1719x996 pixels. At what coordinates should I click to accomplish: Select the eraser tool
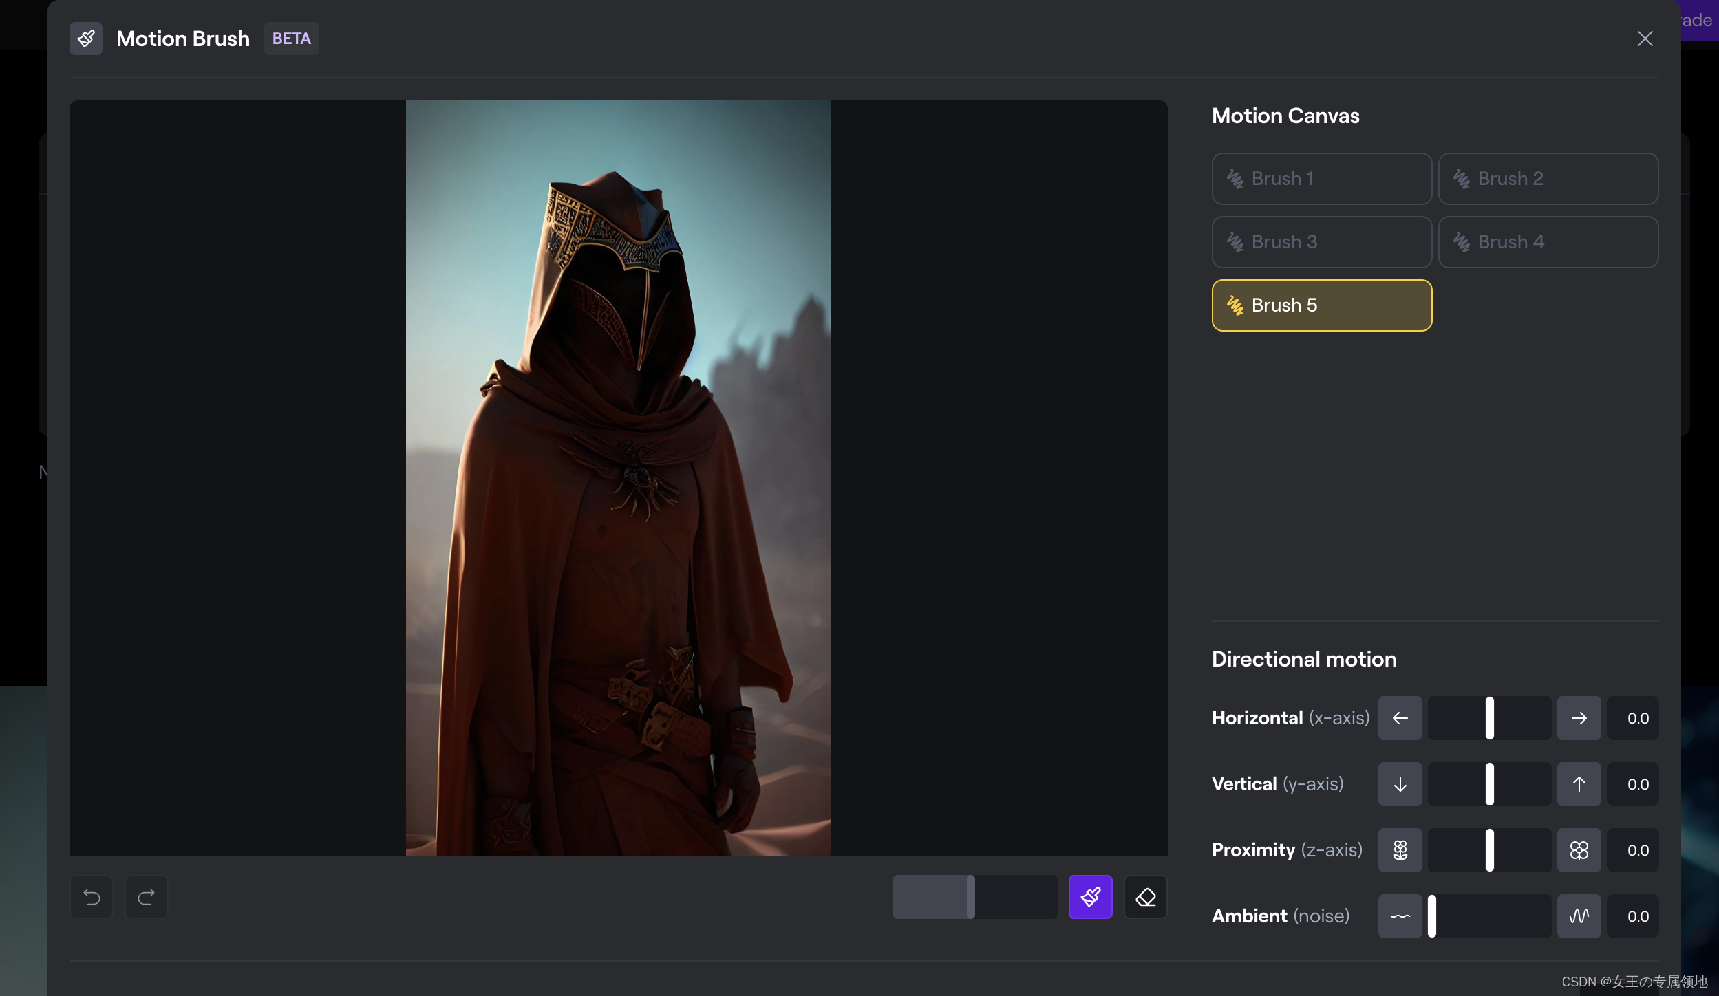[x=1145, y=897]
